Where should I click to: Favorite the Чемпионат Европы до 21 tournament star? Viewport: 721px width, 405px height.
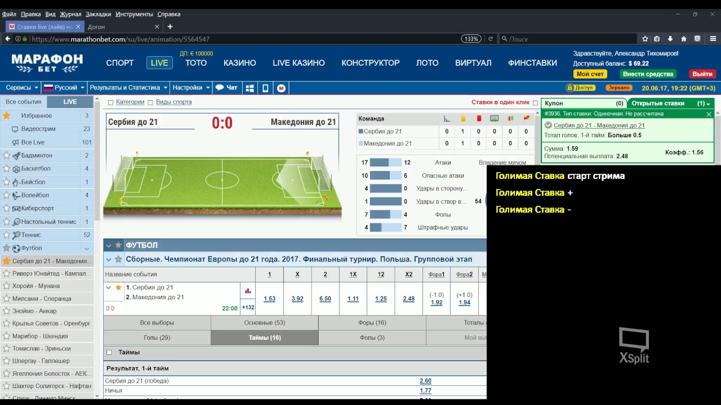(x=118, y=259)
